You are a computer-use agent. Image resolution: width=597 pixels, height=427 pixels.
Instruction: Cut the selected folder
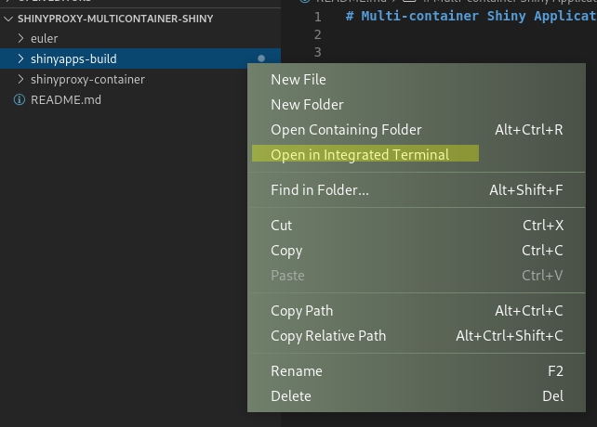281,226
